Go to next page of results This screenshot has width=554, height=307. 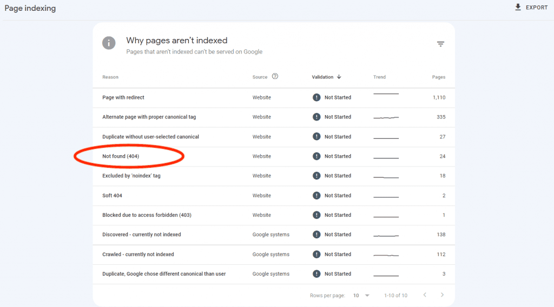[x=442, y=295]
